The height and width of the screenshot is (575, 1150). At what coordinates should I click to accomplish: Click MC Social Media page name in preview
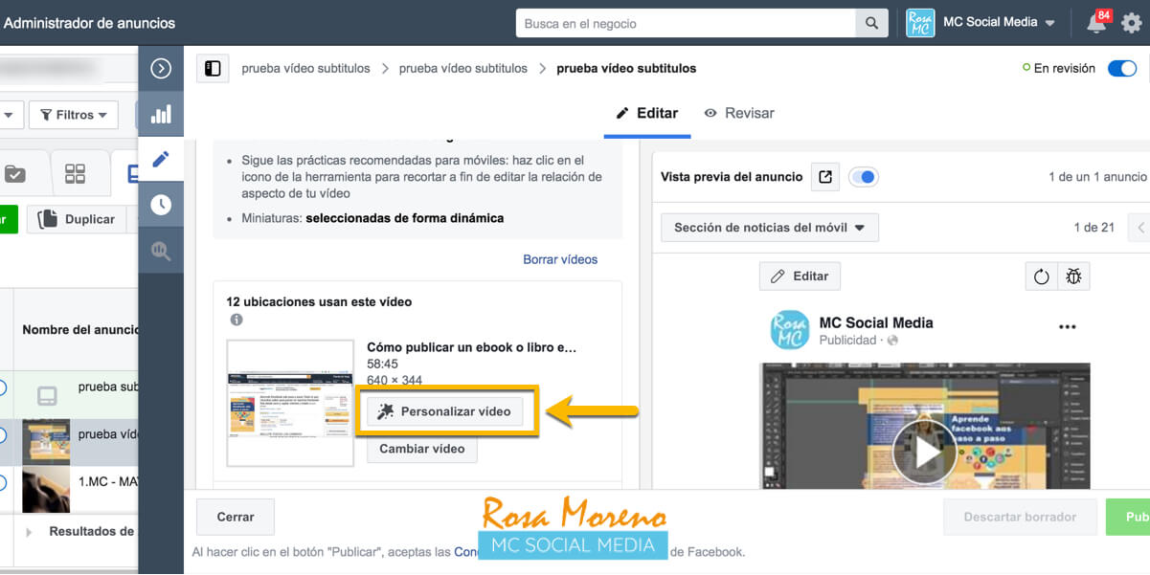(876, 322)
